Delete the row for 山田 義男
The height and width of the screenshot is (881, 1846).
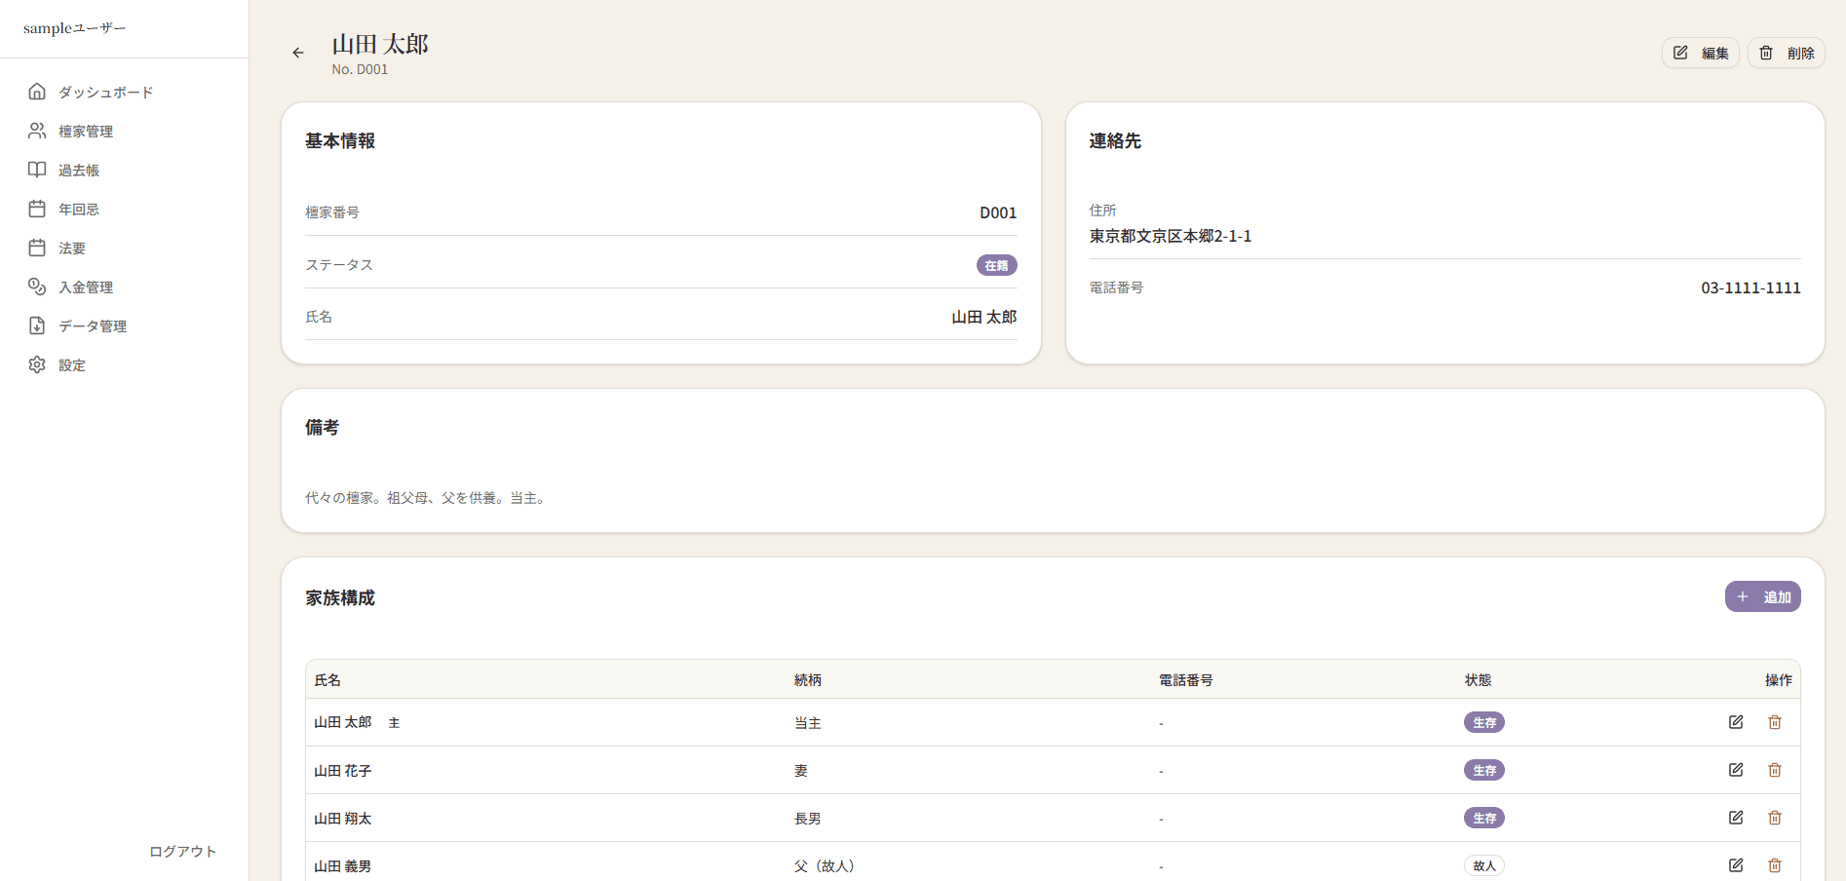(1775, 865)
